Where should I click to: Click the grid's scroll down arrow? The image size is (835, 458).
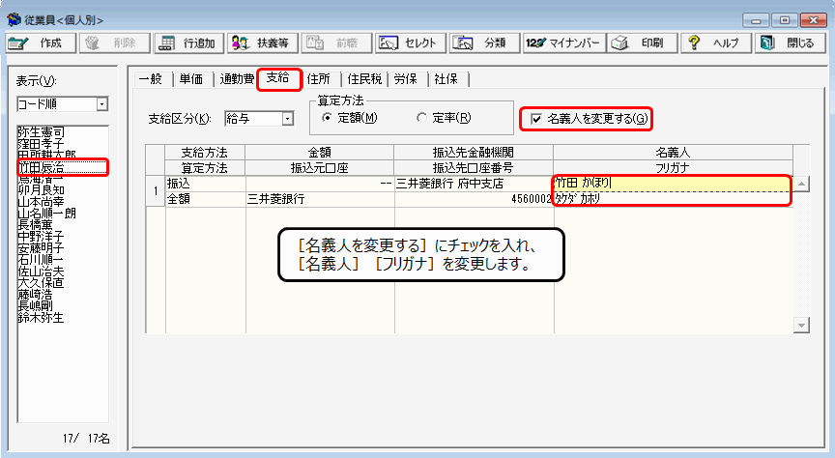[x=800, y=326]
